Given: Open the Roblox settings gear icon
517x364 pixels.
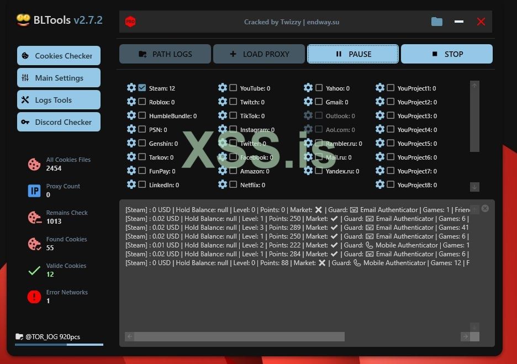Looking at the screenshot, I should click(x=131, y=102).
